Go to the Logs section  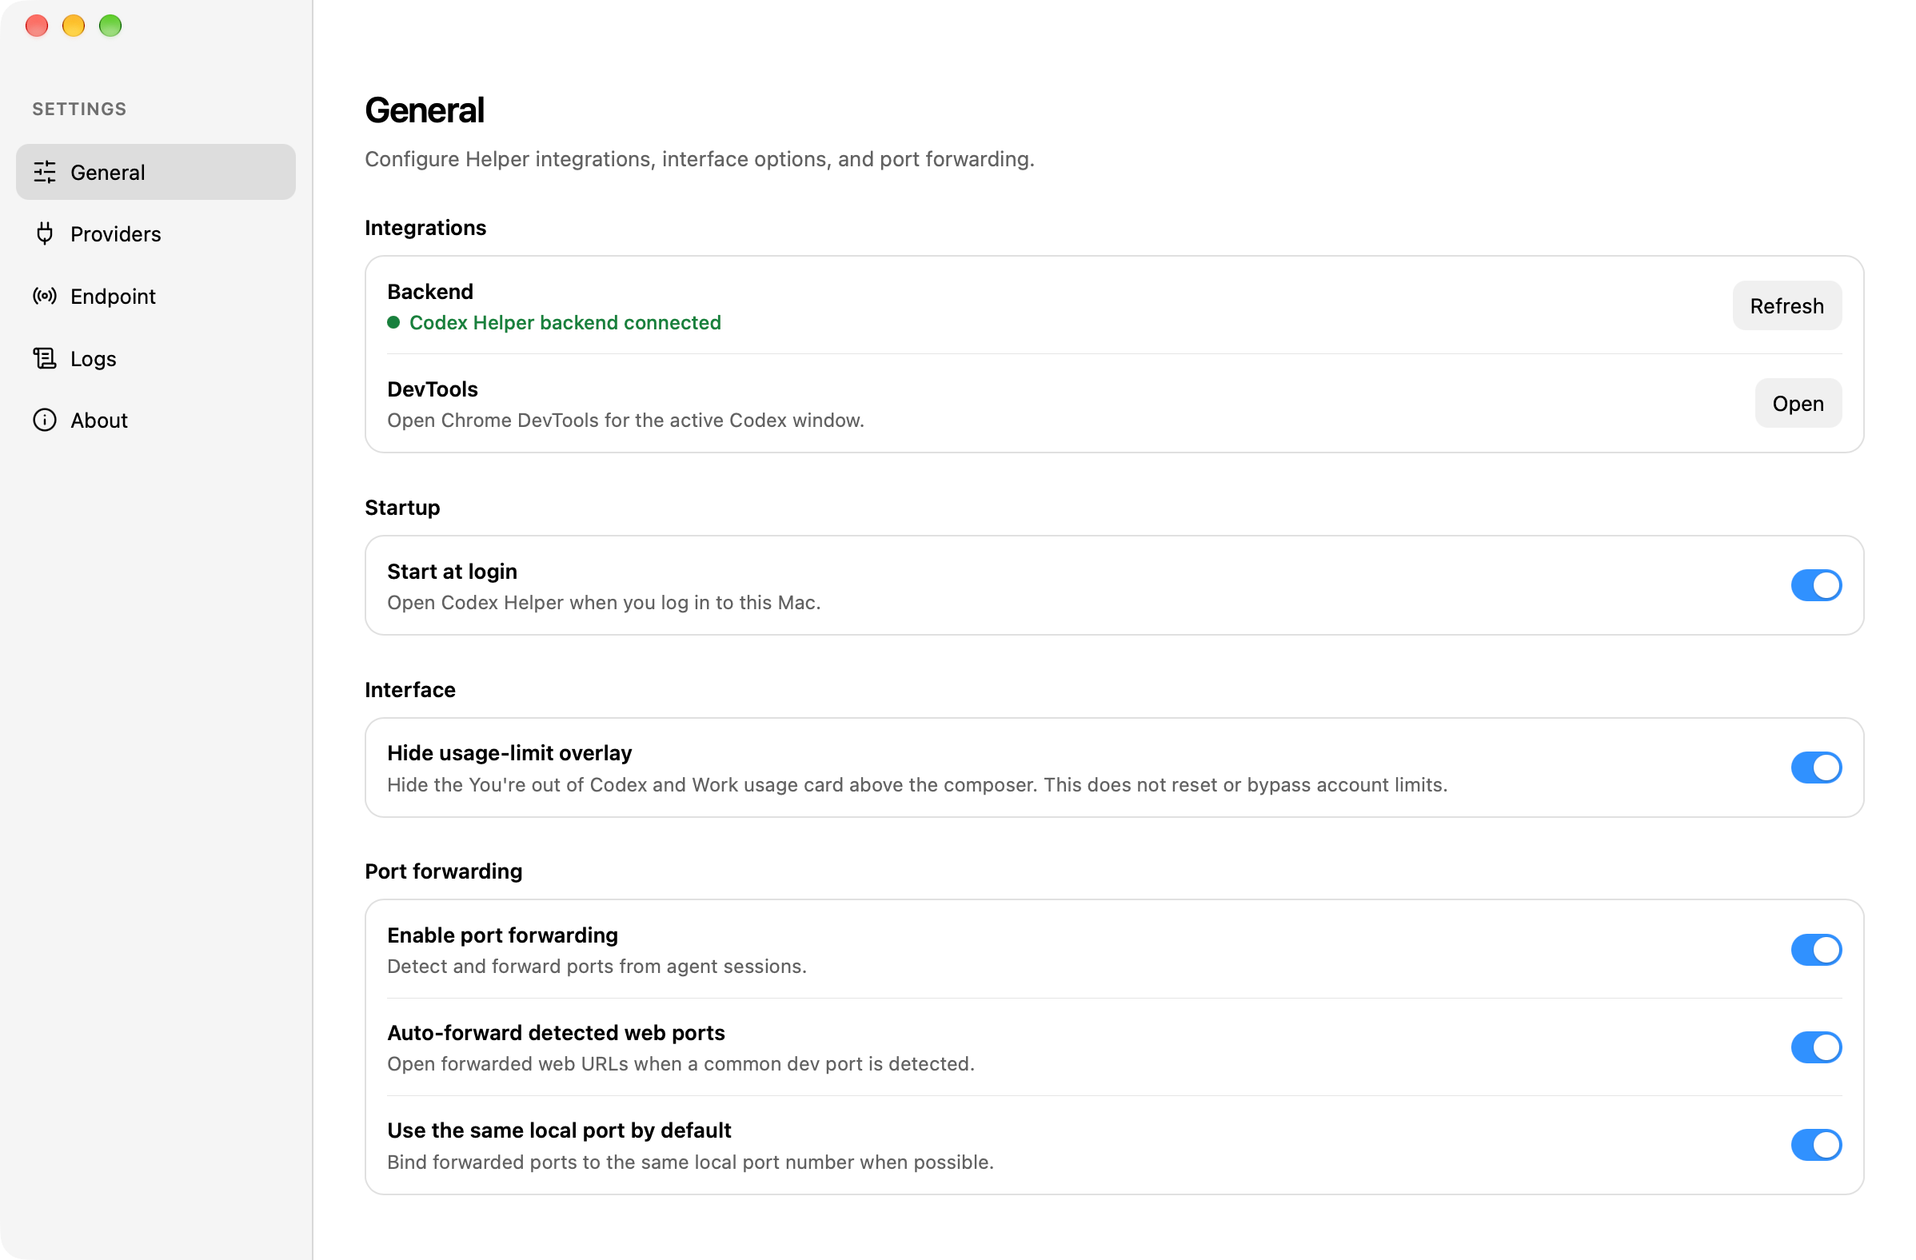[x=156, y=358]
